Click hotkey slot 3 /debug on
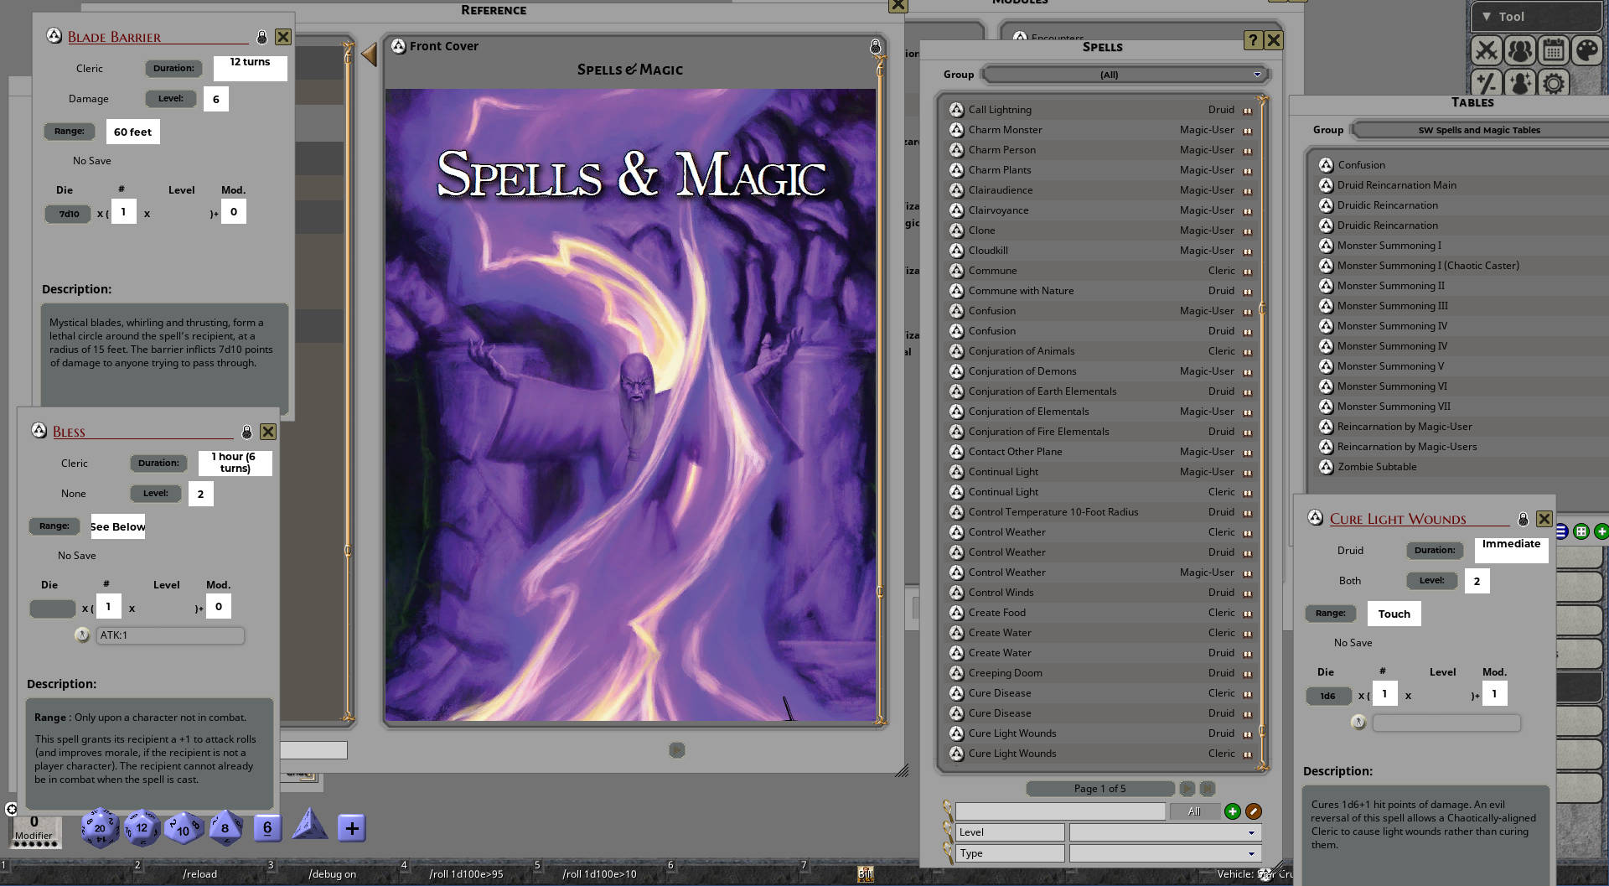1609x886 pixels. 333,873
